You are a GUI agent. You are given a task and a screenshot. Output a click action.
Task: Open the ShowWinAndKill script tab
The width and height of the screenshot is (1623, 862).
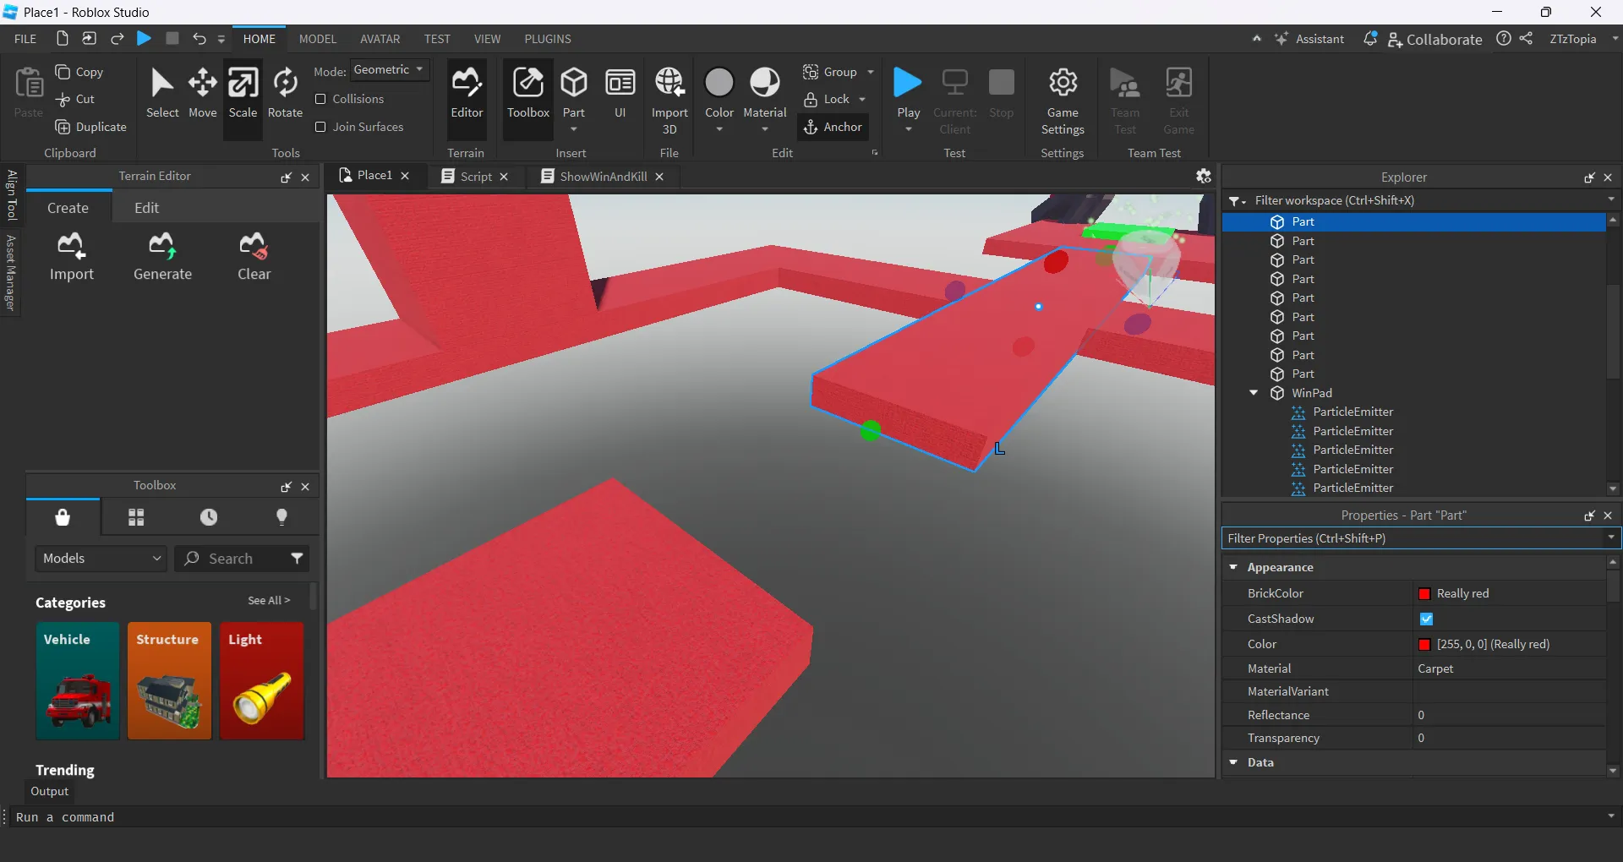(x=602, y=177)
